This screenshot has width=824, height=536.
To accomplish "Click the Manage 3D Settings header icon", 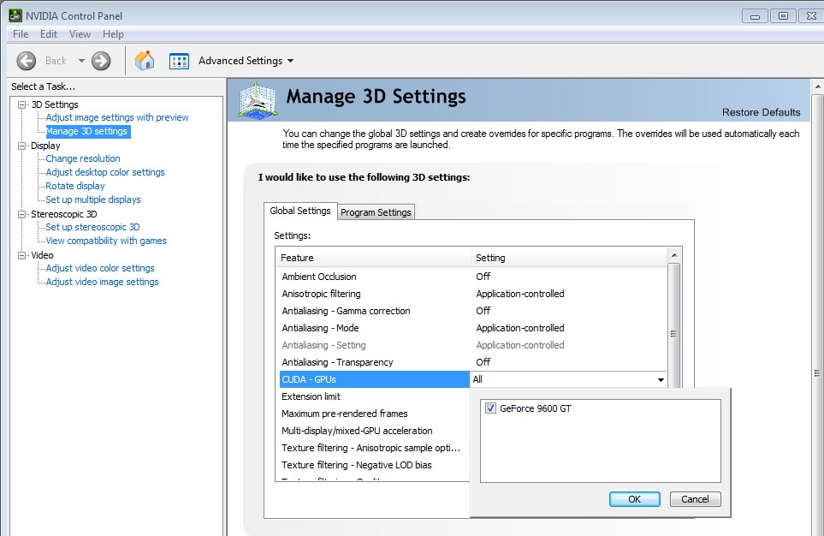I will 257,100.
